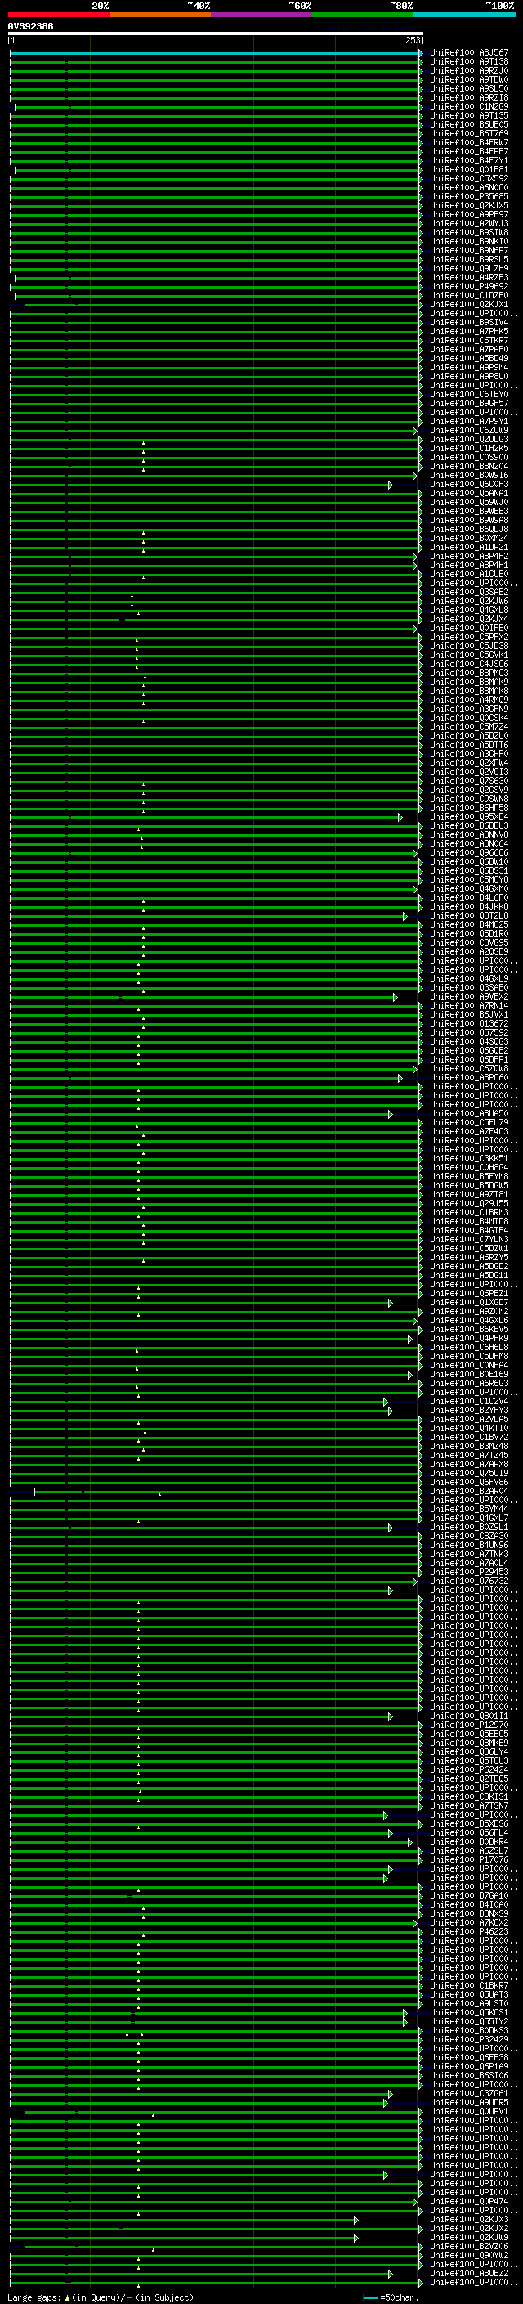Click arrowhead ending the Q4GXM0 alignment
The image size is (523, 2304).
[415, 890]
